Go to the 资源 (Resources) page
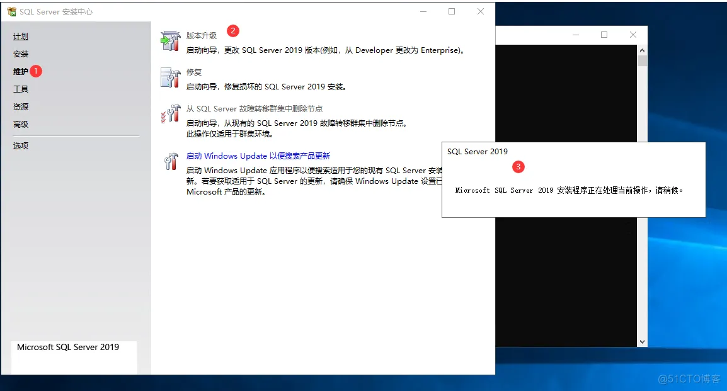 point(21,107)
